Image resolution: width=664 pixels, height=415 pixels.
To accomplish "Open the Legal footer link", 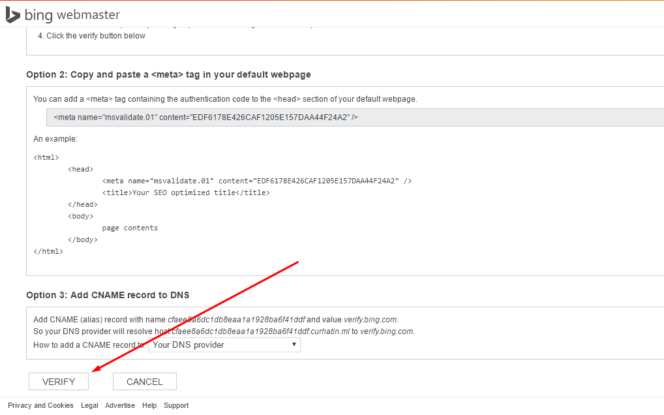I will 89,405.
